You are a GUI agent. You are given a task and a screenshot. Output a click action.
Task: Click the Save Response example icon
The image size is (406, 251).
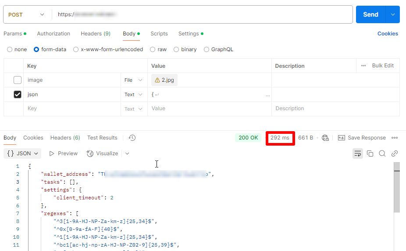(341, 138)
